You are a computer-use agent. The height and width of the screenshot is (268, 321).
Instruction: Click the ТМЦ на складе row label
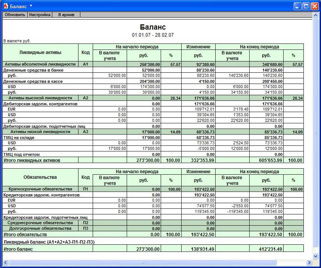[x=19, y=138]
